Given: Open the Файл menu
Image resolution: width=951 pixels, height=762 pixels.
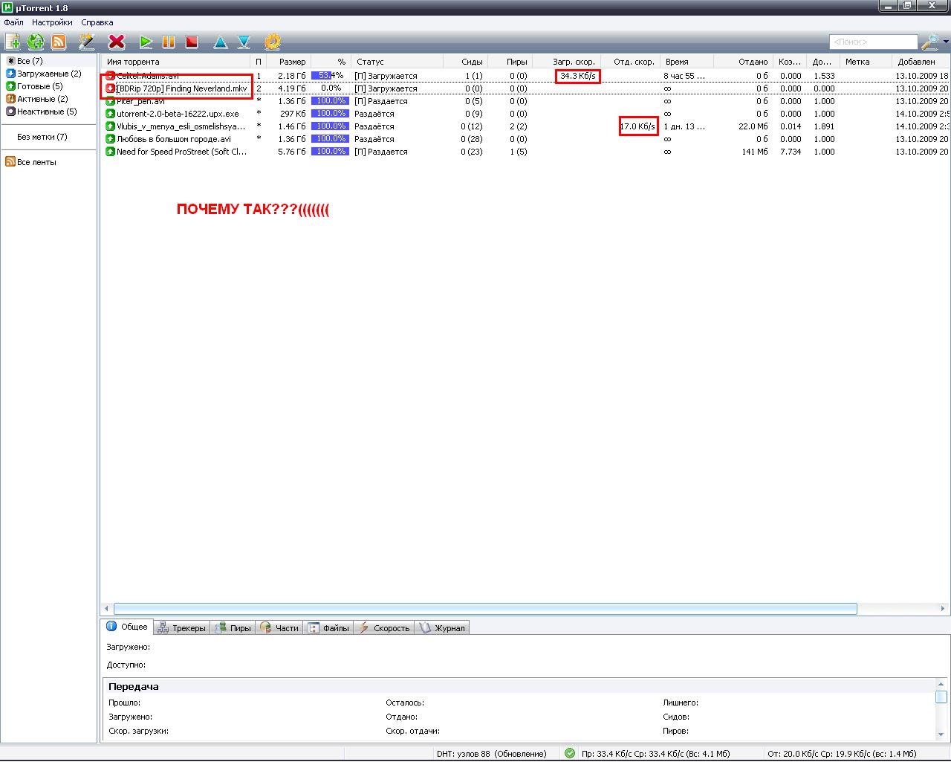Looking at the screenshot, I should click(13, 22).
